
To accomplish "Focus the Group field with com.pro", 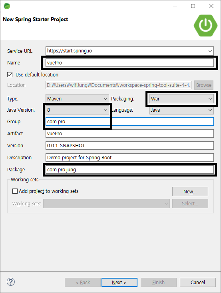I will click(x=129, y=122).
